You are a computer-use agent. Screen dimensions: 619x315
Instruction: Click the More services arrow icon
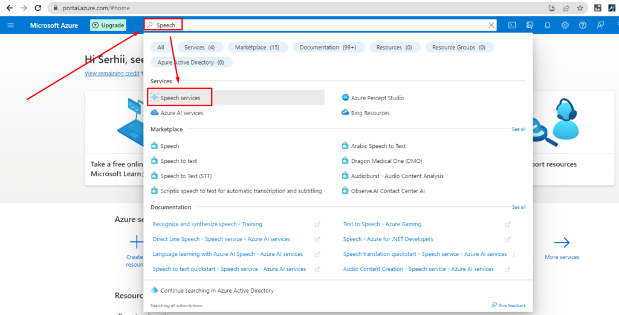tap(562, 243)
